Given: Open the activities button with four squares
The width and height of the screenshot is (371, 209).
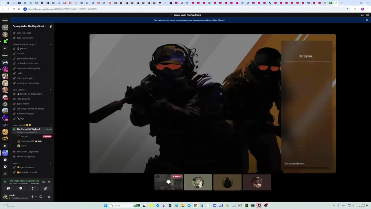Looking at the screenshot, I should pyautogui.click(x=33, y=188).
